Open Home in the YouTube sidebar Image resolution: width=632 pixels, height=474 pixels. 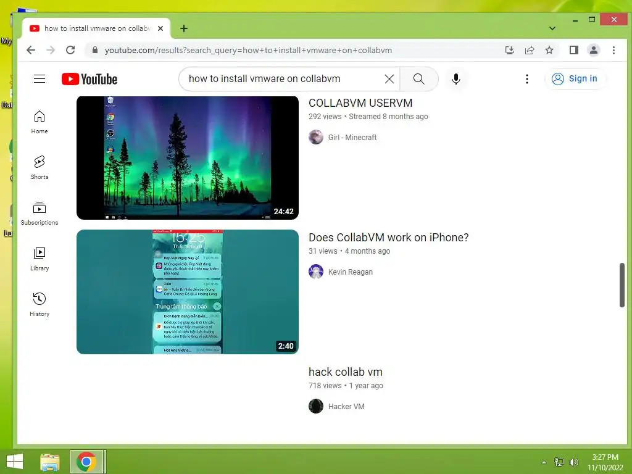click(39, 122)
